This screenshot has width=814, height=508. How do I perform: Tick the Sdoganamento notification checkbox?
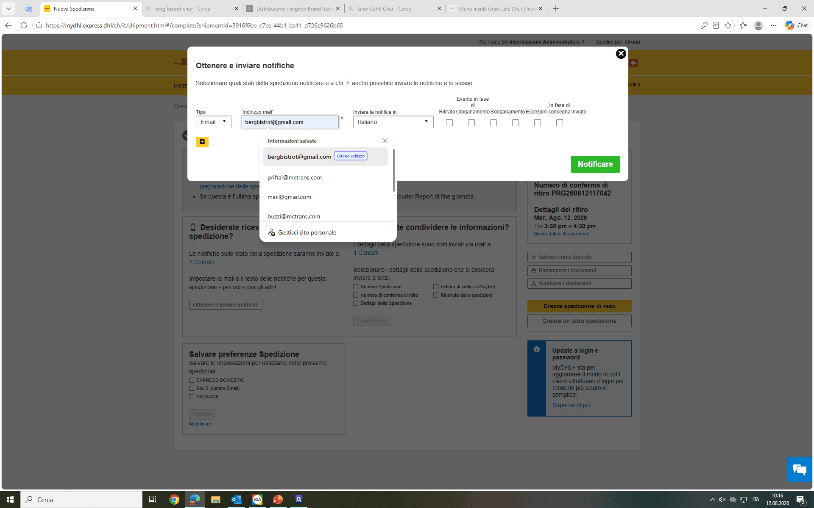click(493, 123)
